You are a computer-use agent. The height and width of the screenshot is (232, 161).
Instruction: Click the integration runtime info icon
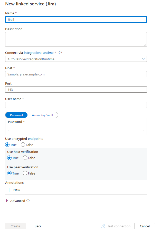point(60,53)
